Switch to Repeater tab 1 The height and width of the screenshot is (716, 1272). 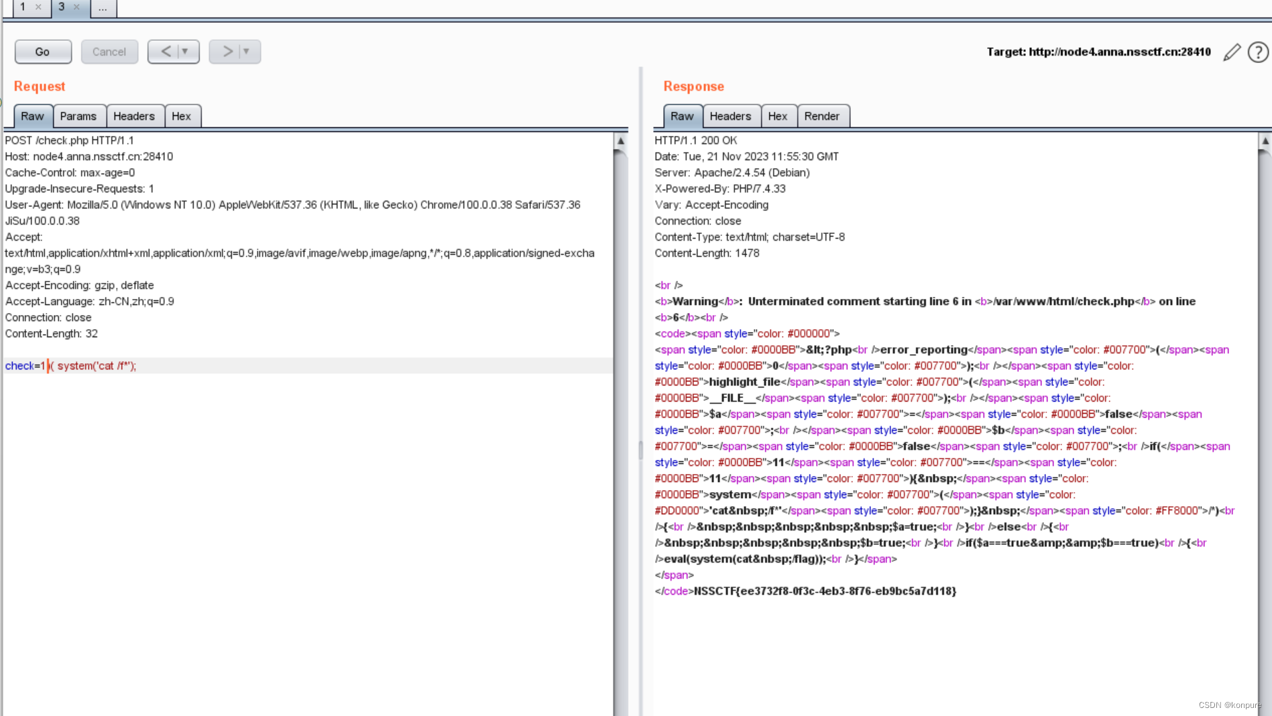23,7
